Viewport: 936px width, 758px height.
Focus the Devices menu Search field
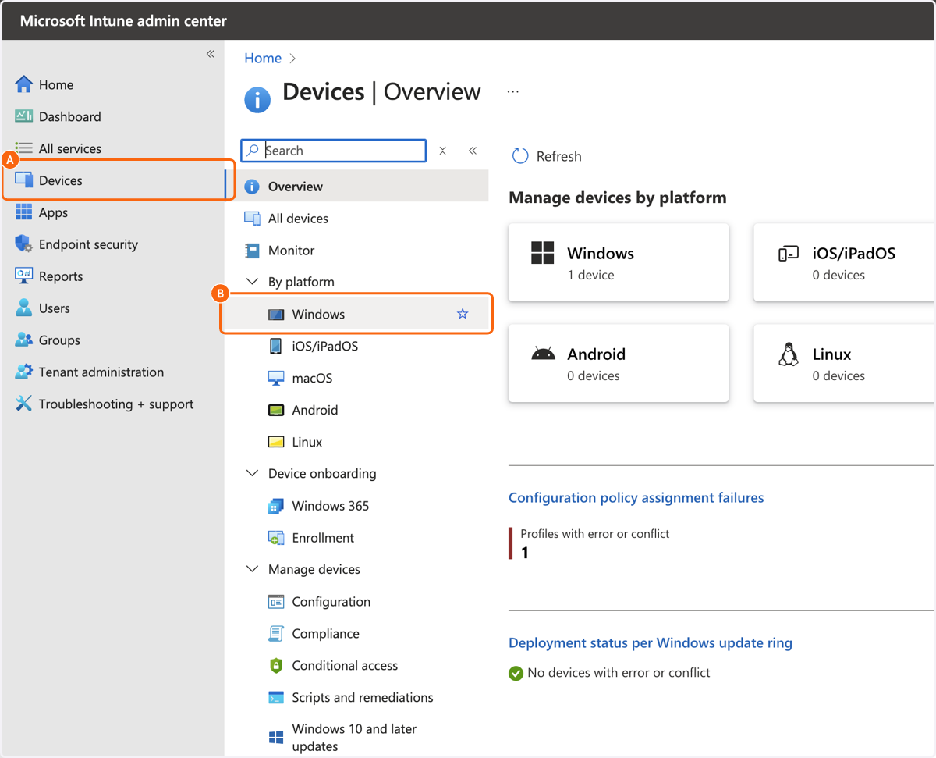(334, 151)
